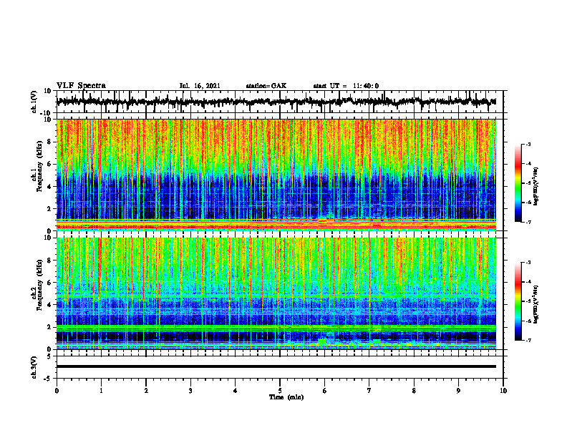Click inside the ch.1 spectrogram panel
Viewport: 567px width, 438px height.
point(276,175)
